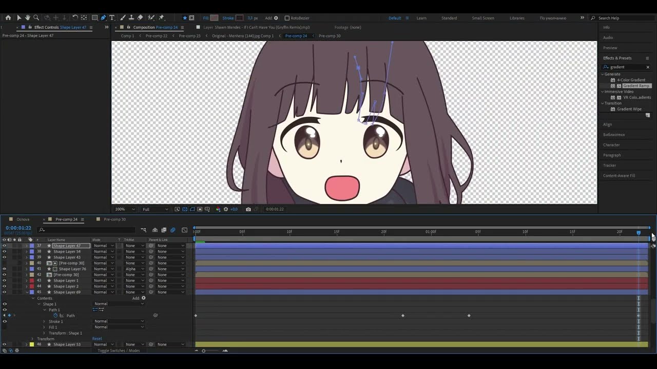The image size is (657, 369).
Task: Open viewer magnification 100% dropdown
Action: [125, 209]
